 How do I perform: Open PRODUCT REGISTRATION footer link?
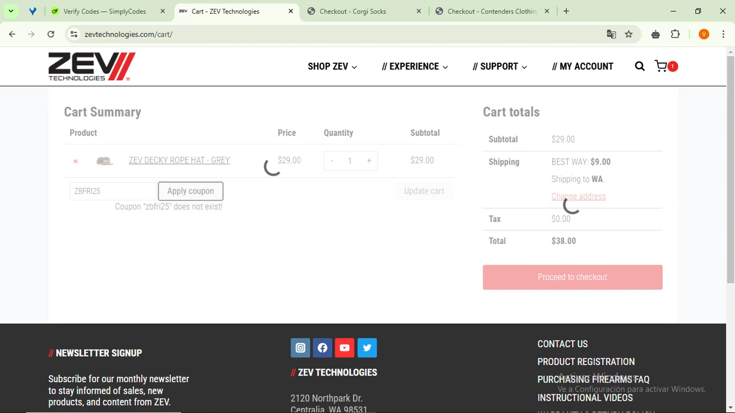point(586,362)
